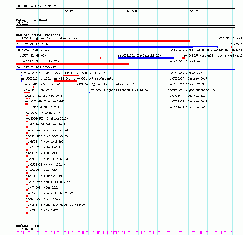
Task: Select nsv4244601 gnomAD variant label
Action: (84, 78)
